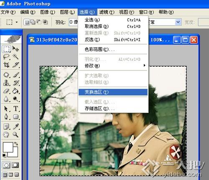This screenshot has height=180, width=209.
Task: Swap foreground and background colors
Action: pos(16,143)
